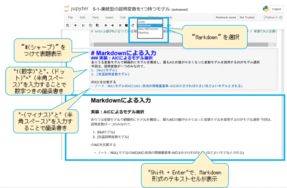
Task: Cut selected cell with scissors icon
Action: coord(84,25)
